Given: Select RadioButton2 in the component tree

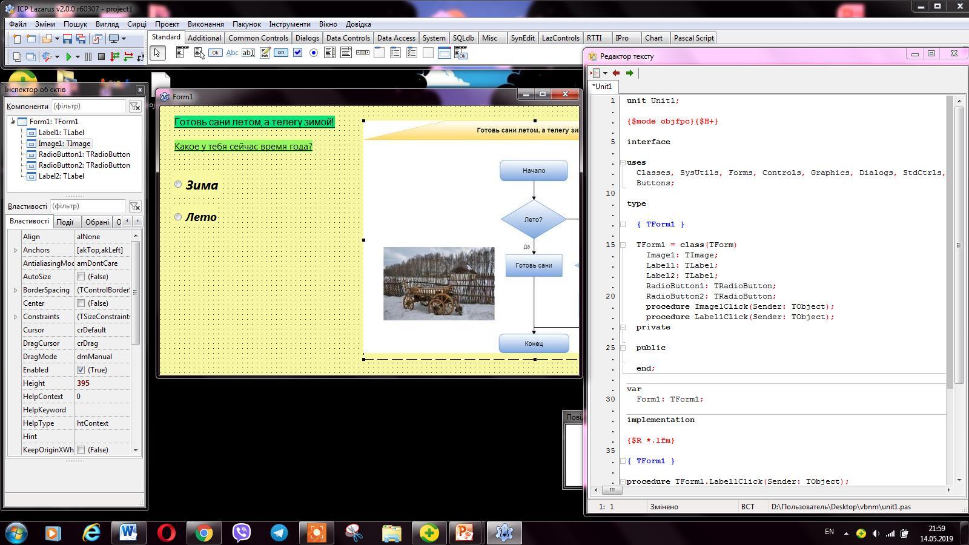Looking at the screenshot, I should click(84, 165).
